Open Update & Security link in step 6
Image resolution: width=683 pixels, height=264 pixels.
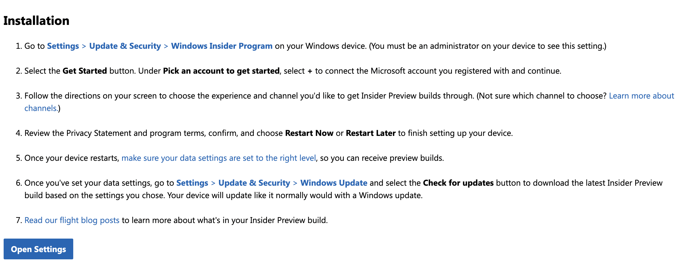tap(254, 183)
